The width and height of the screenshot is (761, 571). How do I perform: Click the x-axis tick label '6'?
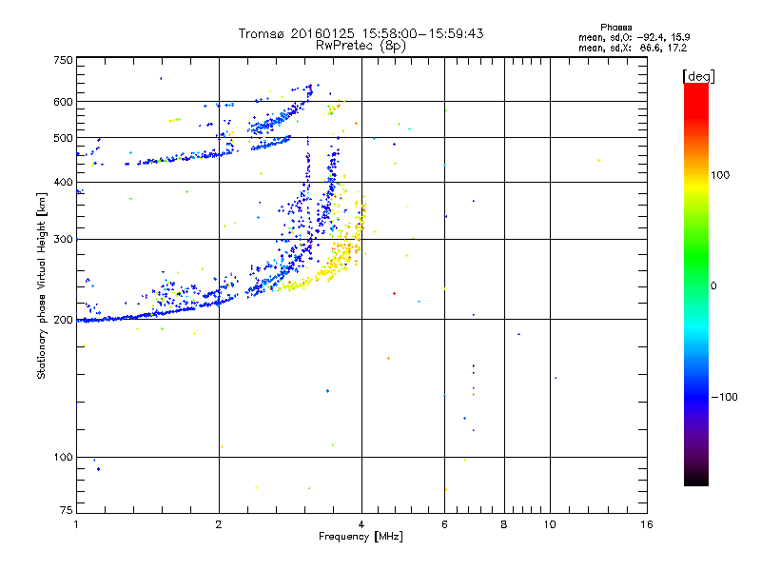444,524
